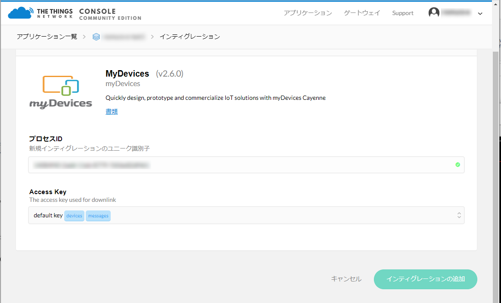
Task: Open the Support menu item
Action: (x=403, y=13)
